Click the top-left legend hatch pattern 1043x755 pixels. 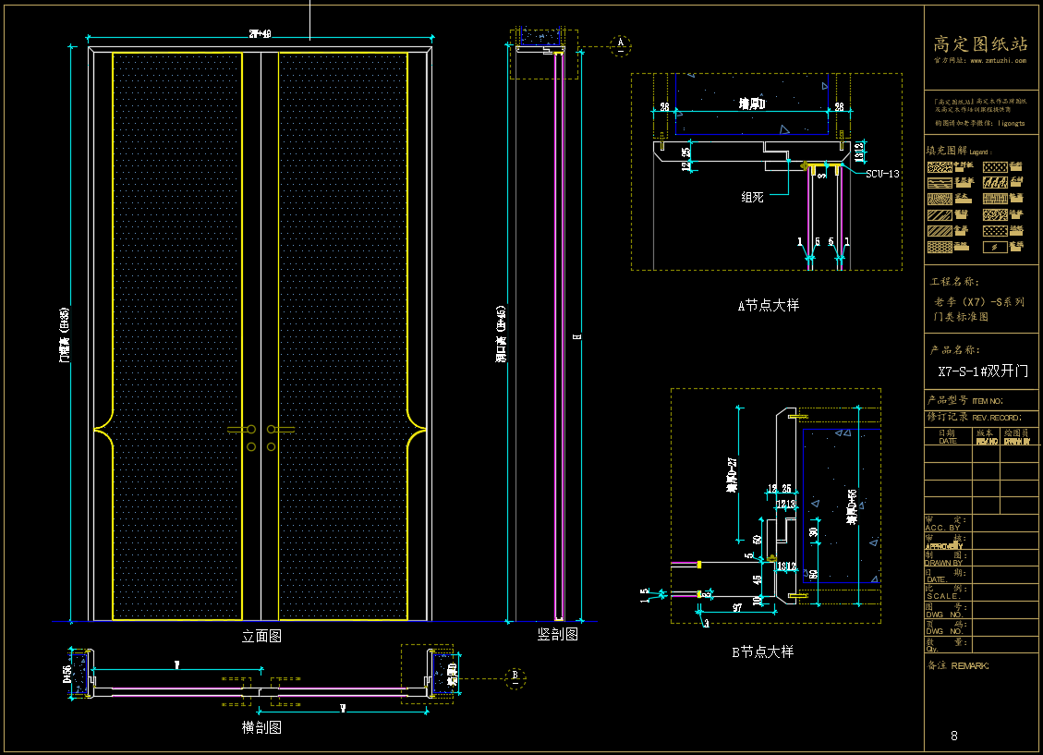pos(940,167)
